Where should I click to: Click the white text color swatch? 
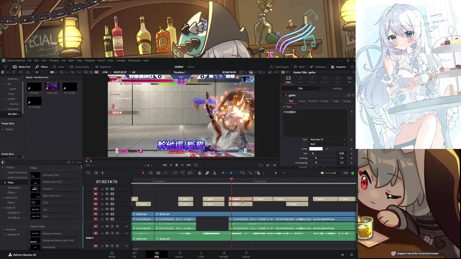316,149
